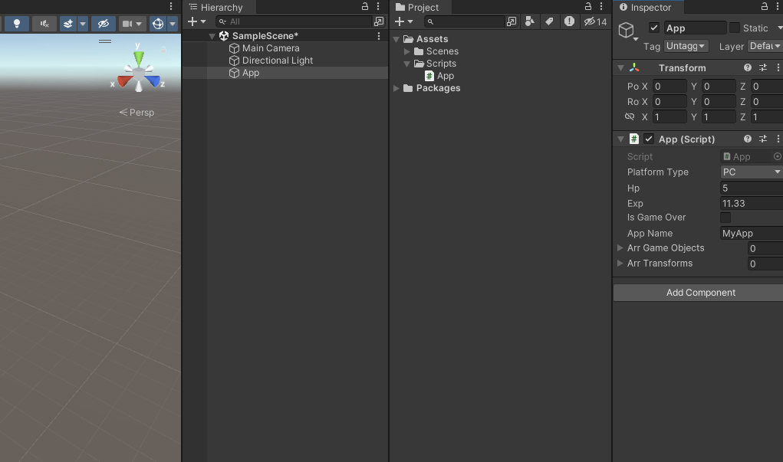
Task: Open App (Script) help icon
Action: [748, 139]
